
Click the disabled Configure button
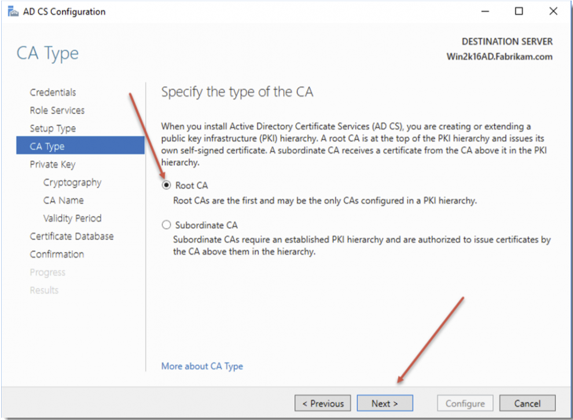[465, 403]
